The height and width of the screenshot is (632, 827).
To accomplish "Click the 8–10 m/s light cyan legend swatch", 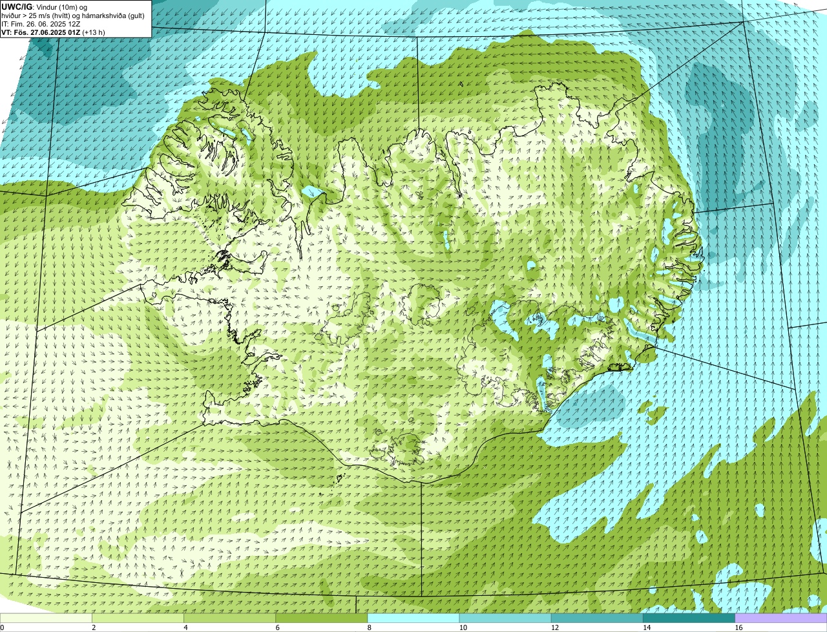I will [x=413, y=618].
